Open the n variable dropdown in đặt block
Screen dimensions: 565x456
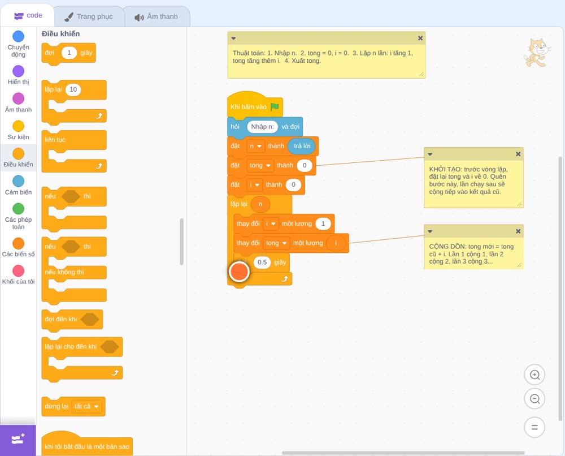[x=255, y=146]
